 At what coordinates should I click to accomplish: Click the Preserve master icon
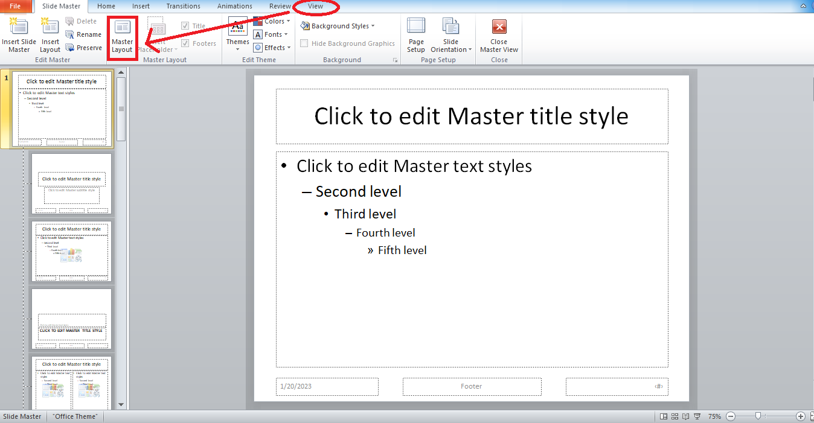pos(84,47)
